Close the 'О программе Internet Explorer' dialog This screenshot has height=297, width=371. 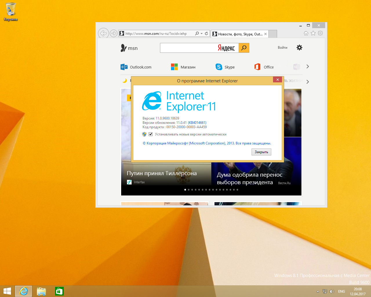[x=277, y=79]
